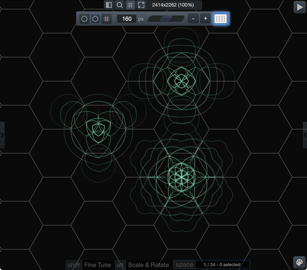Toggle the grid overlay hash icon
The image size is (307, 270).
[130, 5]
